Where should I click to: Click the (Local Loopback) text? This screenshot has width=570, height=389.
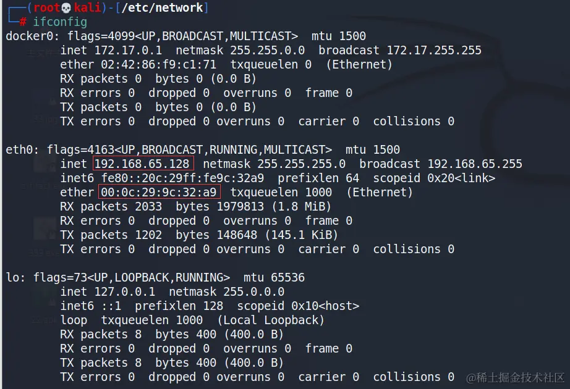pos(271,320)
